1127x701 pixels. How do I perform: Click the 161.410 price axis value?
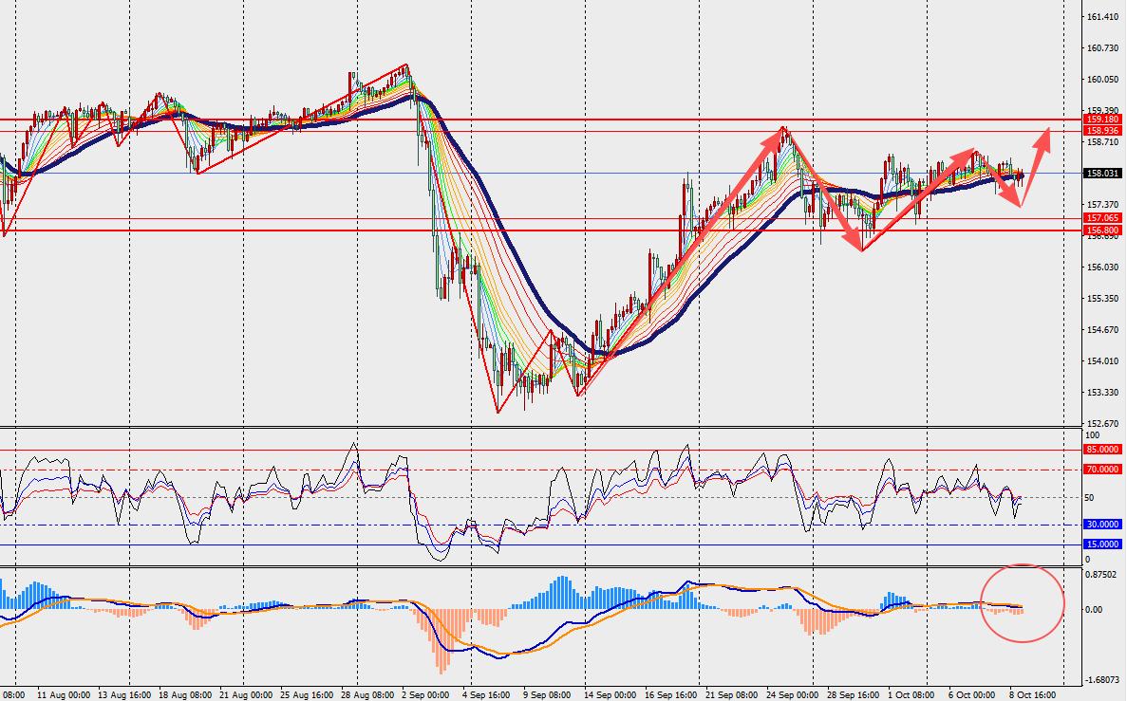[x=1102, y=16]
